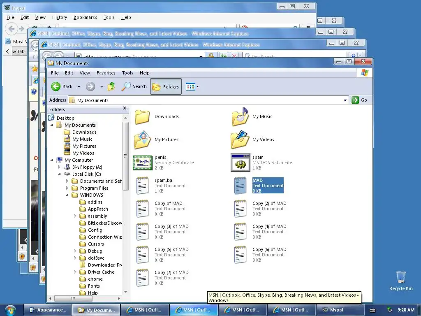Select the Copy (6) of MAD file icon
Viewport: 421px width, 316px height.
240,255
